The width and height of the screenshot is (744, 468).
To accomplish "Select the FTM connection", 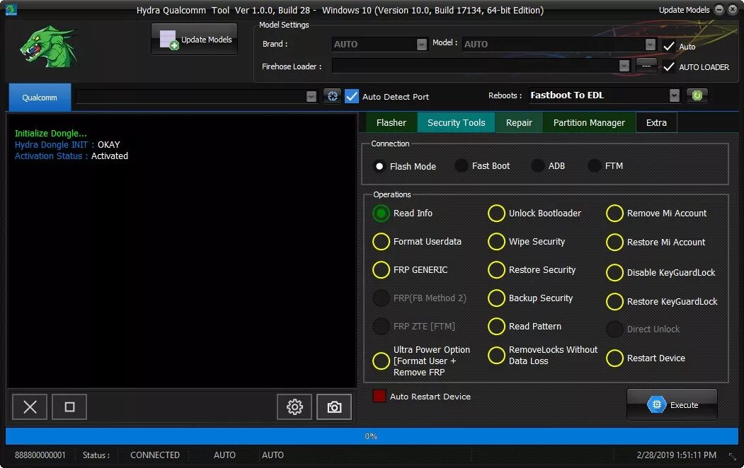I will (595, 166).
